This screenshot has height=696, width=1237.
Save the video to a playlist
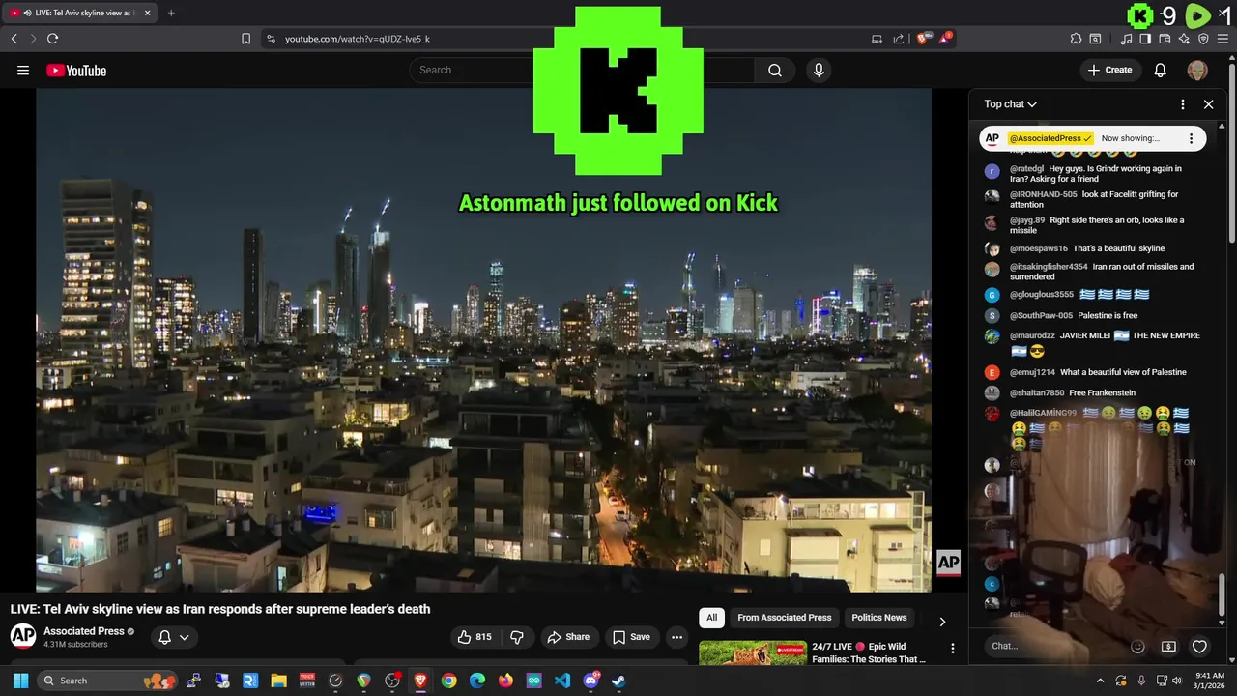click(631, 637)
